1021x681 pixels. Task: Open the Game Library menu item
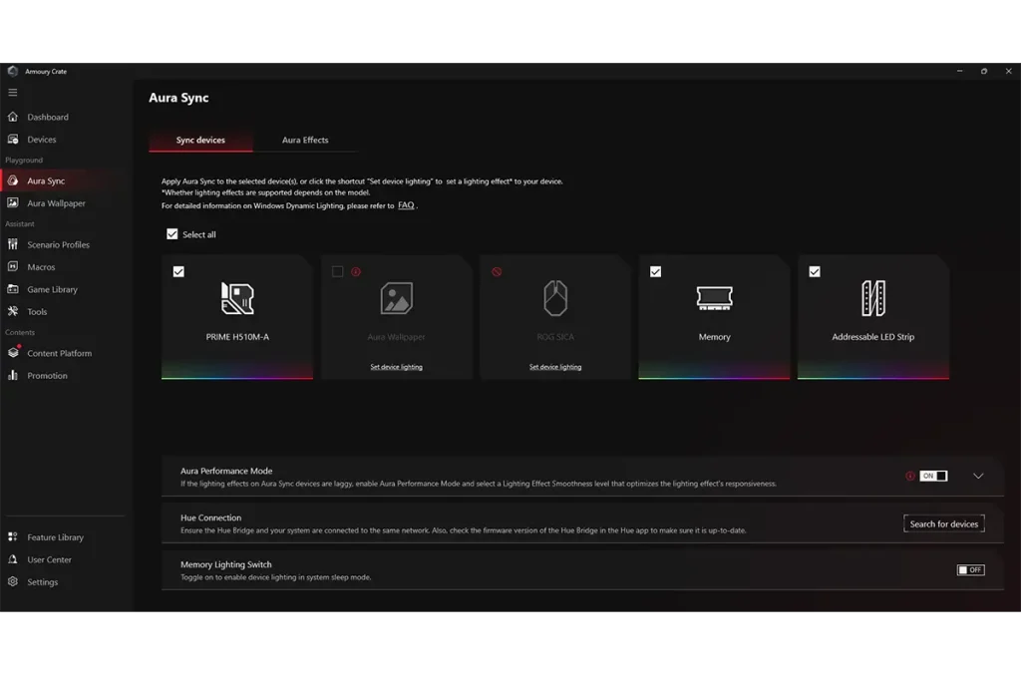click(x=67, y=289)
